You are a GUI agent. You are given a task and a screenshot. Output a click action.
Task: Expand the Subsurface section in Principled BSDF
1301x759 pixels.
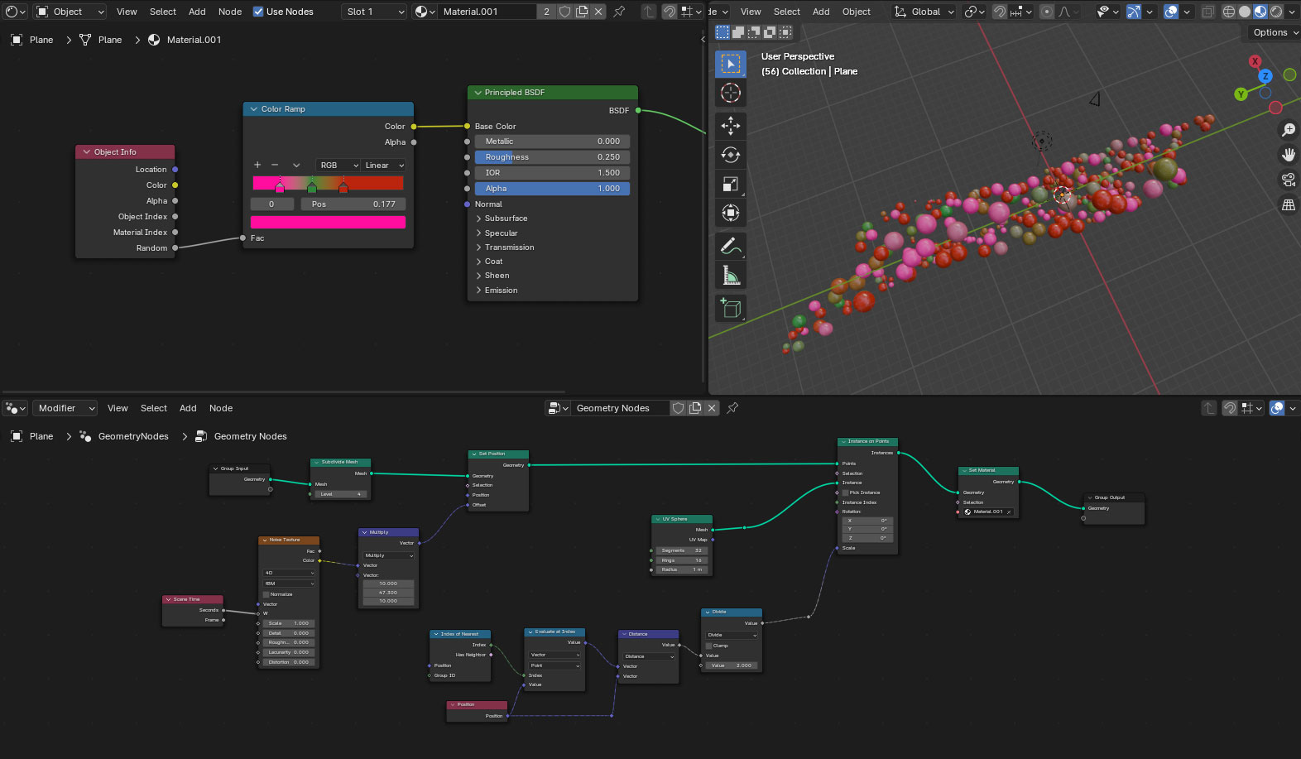click(505, 219)
